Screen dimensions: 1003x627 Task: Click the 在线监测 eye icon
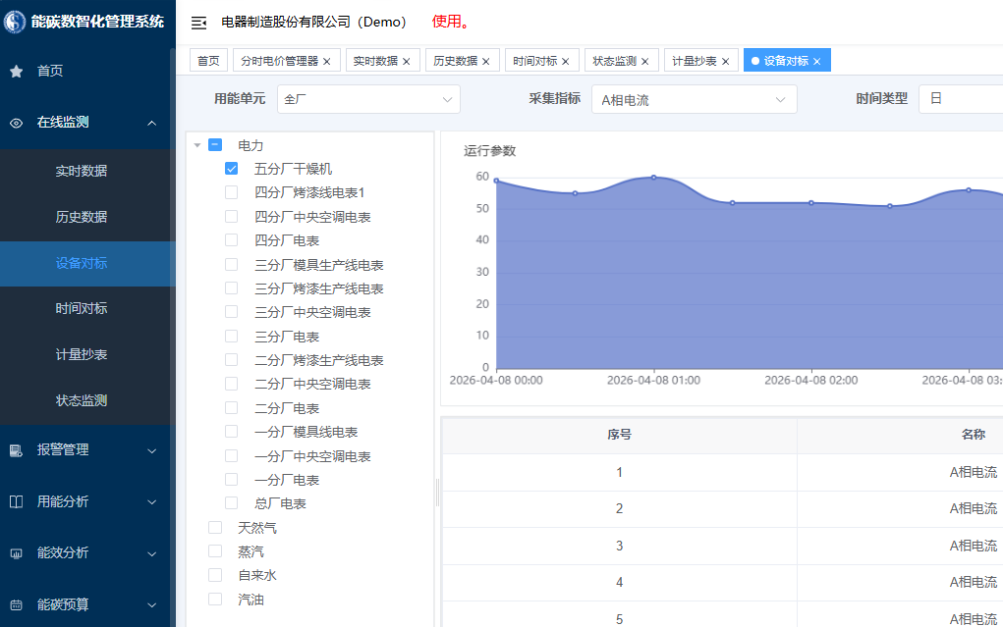point(16,123)
